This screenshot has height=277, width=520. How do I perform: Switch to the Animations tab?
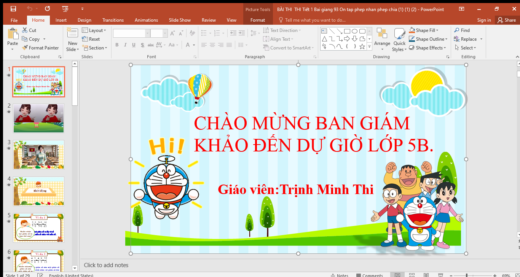tap(146, 20)
